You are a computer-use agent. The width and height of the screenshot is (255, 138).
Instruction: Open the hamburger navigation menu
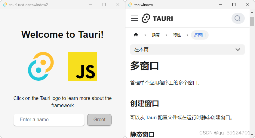coord(135,18)
